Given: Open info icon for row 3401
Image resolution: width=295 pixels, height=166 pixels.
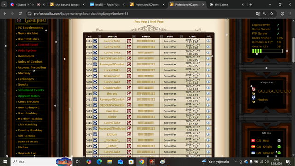Looking at the screenshot, I should click(208, 41).
